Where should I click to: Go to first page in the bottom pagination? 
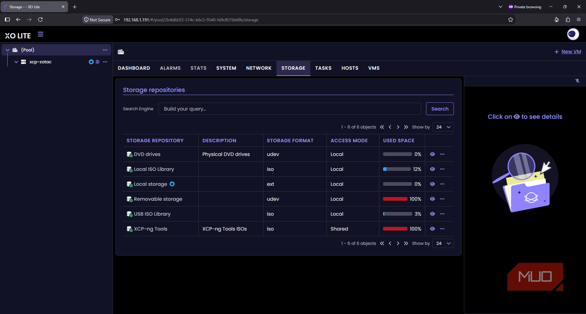pos(382,243)
